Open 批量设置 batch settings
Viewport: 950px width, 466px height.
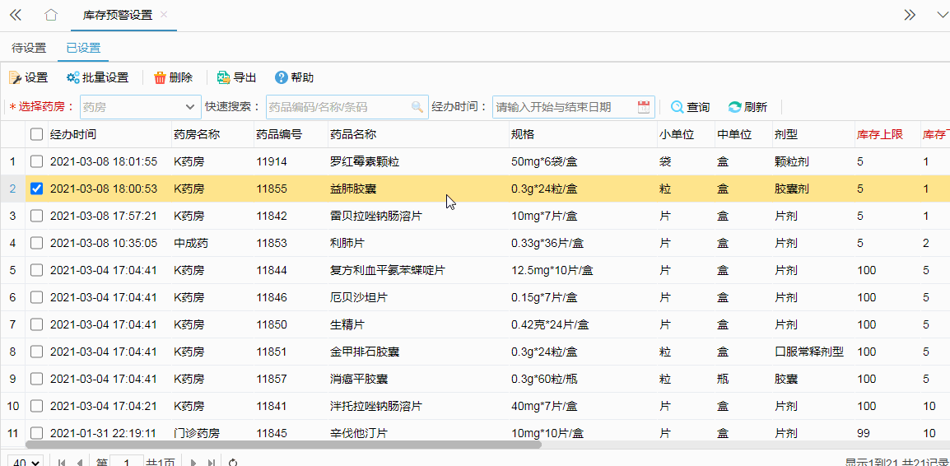click(x=97, y=77)
